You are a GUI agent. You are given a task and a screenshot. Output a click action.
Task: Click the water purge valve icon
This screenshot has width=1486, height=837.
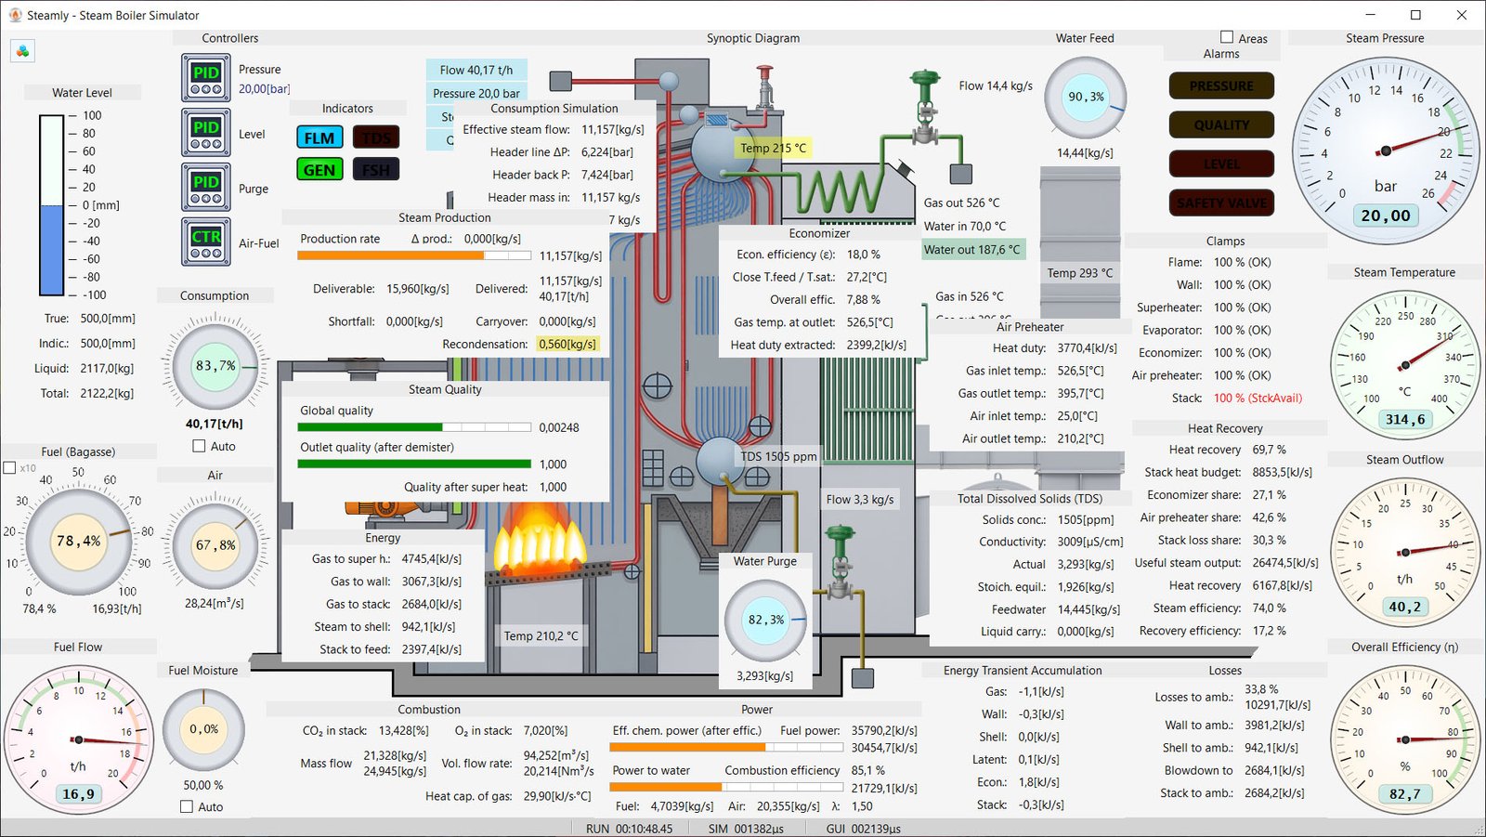[x=841, y=562]
